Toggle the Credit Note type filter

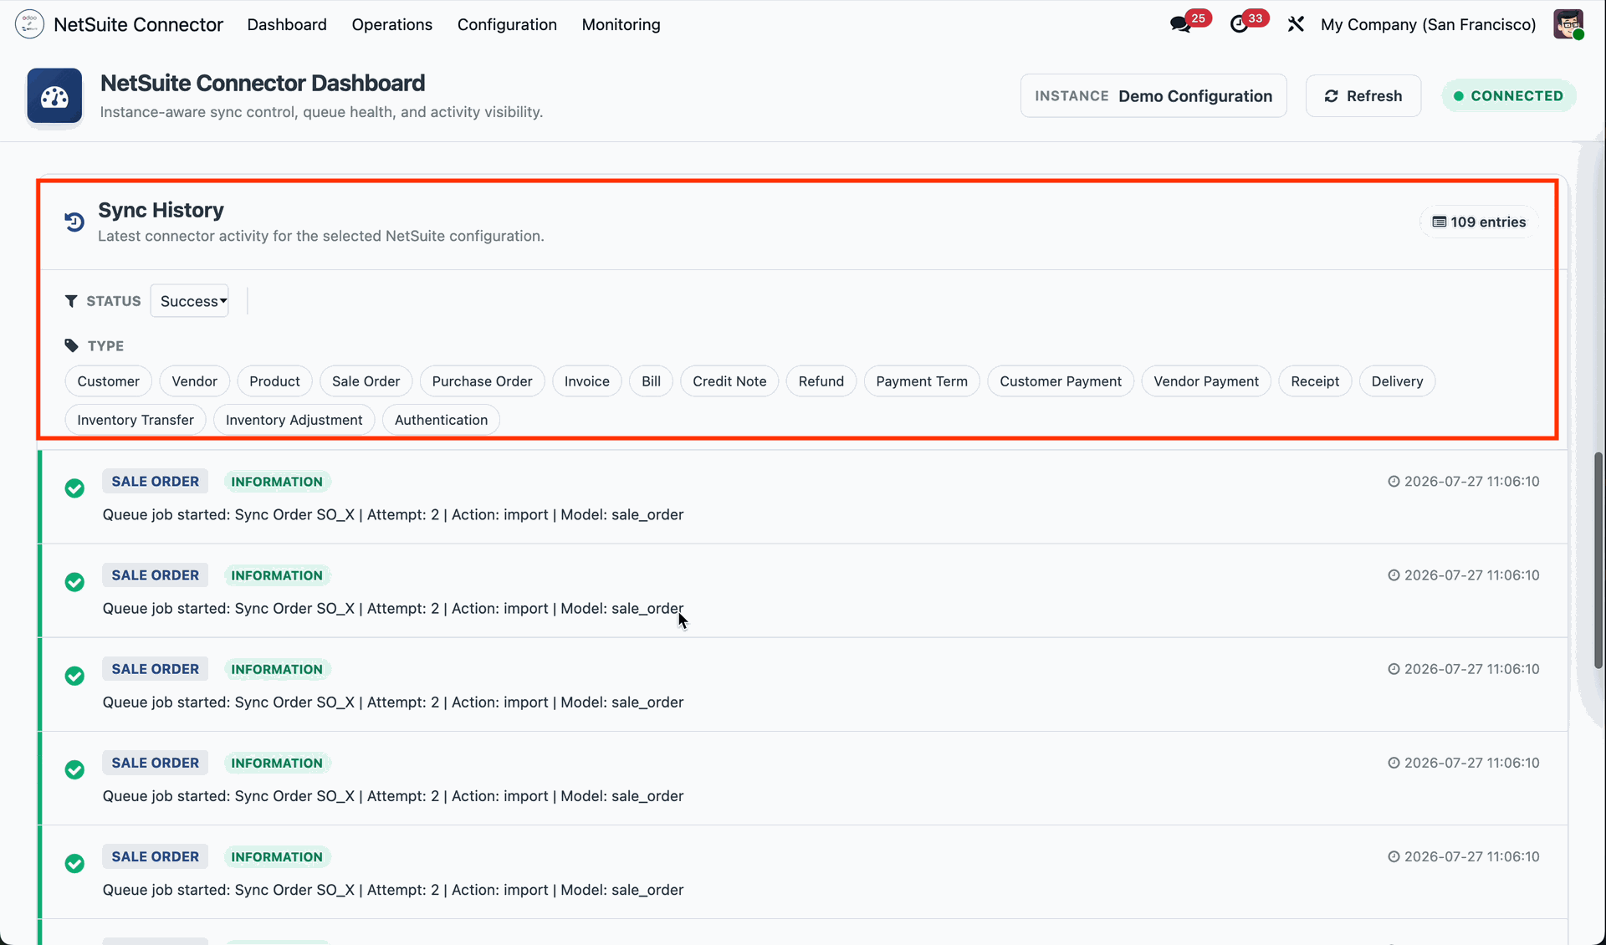[x=729, y=381]
